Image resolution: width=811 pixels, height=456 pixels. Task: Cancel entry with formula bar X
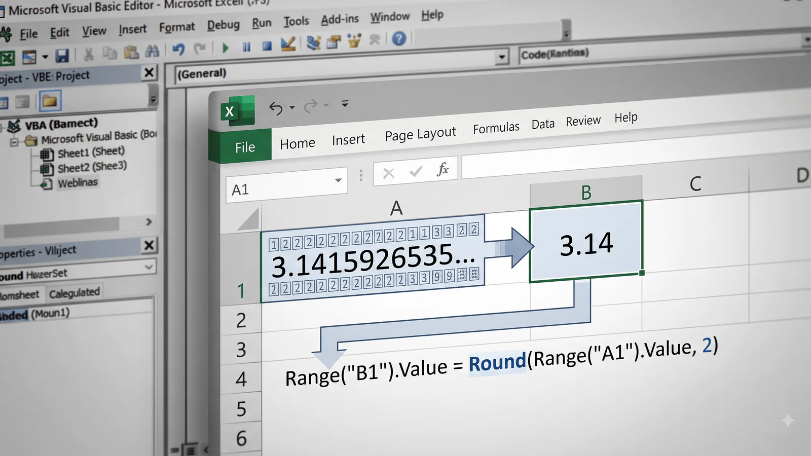click(x=389, y=173)
